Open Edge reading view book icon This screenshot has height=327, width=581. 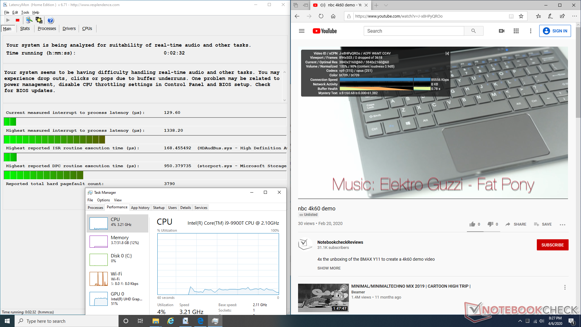click(x=511, y=16)
